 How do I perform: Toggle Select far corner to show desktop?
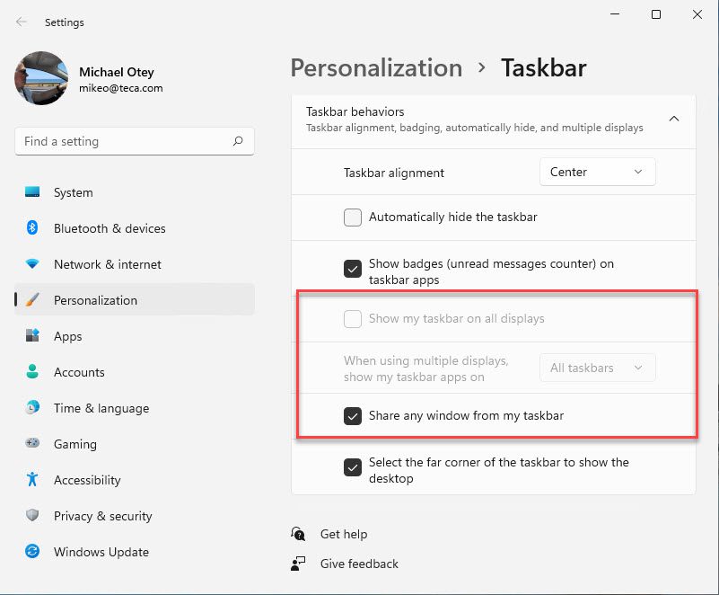tap(353, 468)
